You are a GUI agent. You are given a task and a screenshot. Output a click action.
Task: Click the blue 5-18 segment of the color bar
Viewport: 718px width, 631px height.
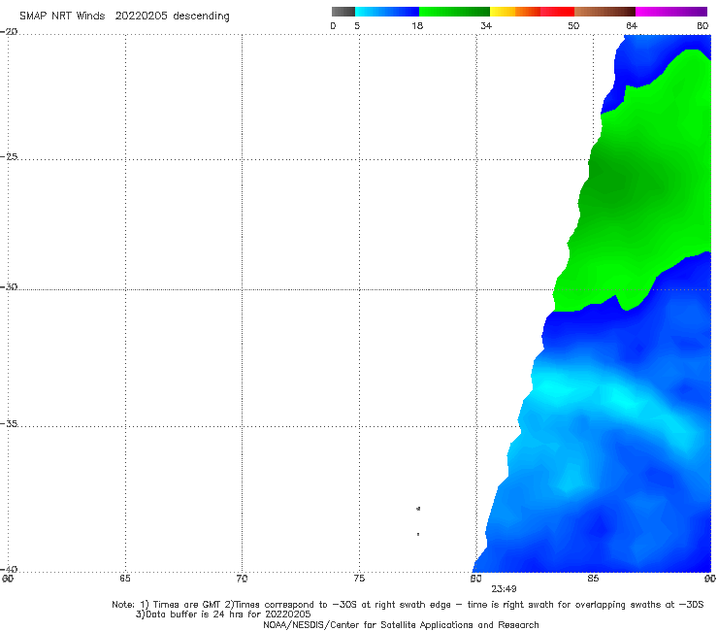coord(387,12)
